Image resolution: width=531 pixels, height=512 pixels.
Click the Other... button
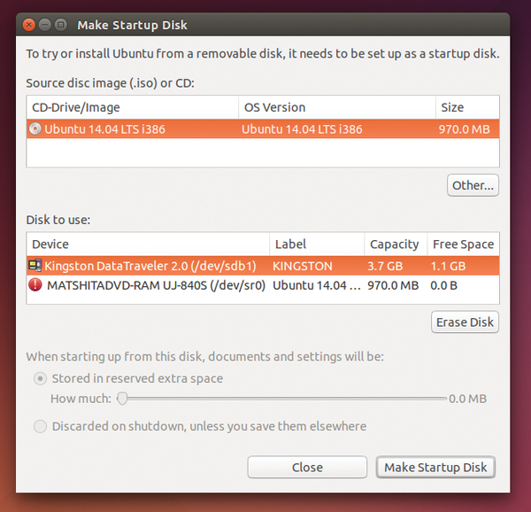click(x=473, y=185)
